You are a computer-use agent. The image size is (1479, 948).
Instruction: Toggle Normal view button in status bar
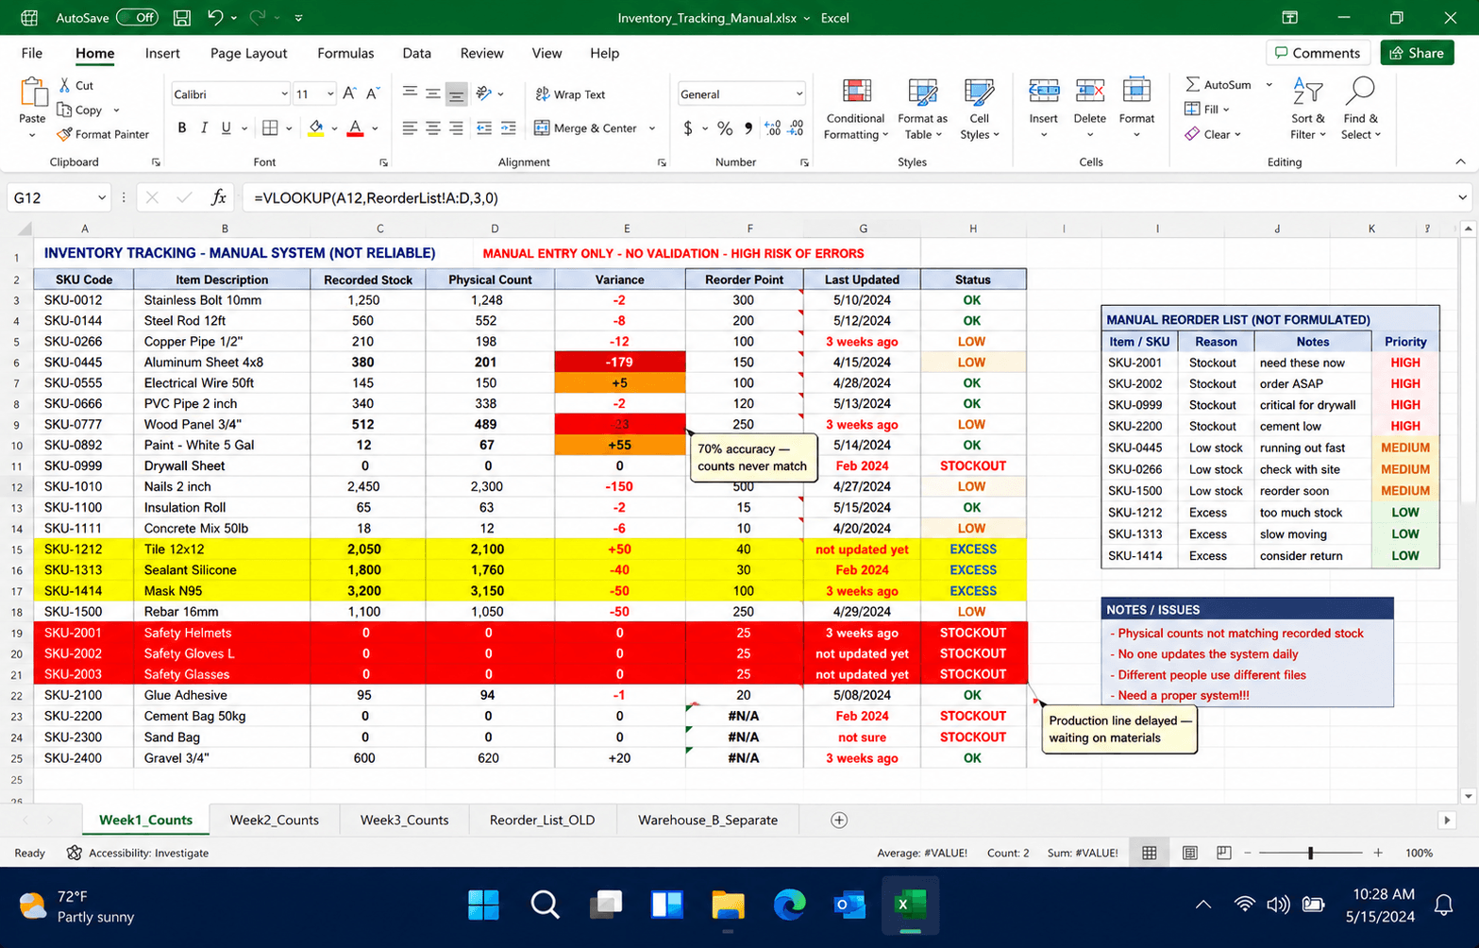[1149, 853]
